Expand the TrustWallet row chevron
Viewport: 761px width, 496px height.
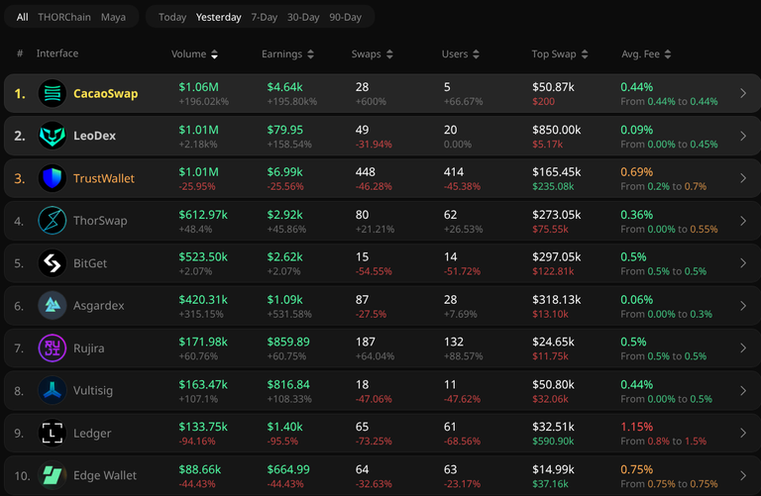(743, 178)
